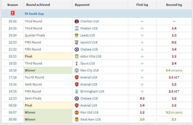Open the Chelsea U18 link in 21/22 row

89,49
